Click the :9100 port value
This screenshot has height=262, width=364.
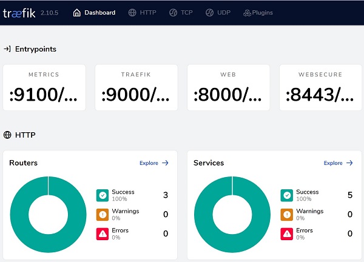click(x=43, y=95)
